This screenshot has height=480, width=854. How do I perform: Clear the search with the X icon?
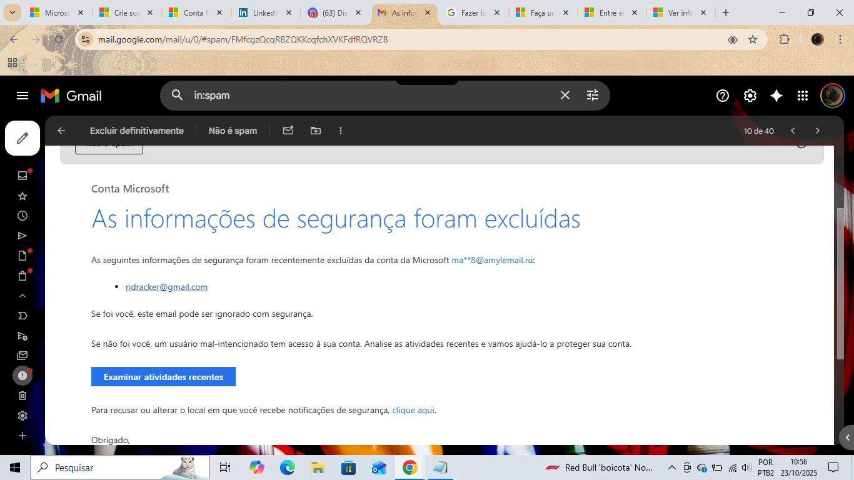565,96
